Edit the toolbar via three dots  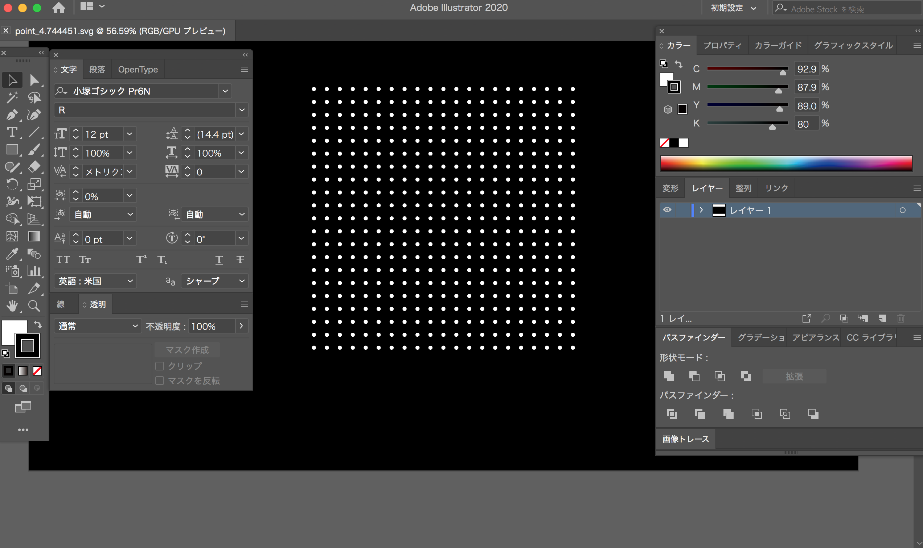coord(23,430)
